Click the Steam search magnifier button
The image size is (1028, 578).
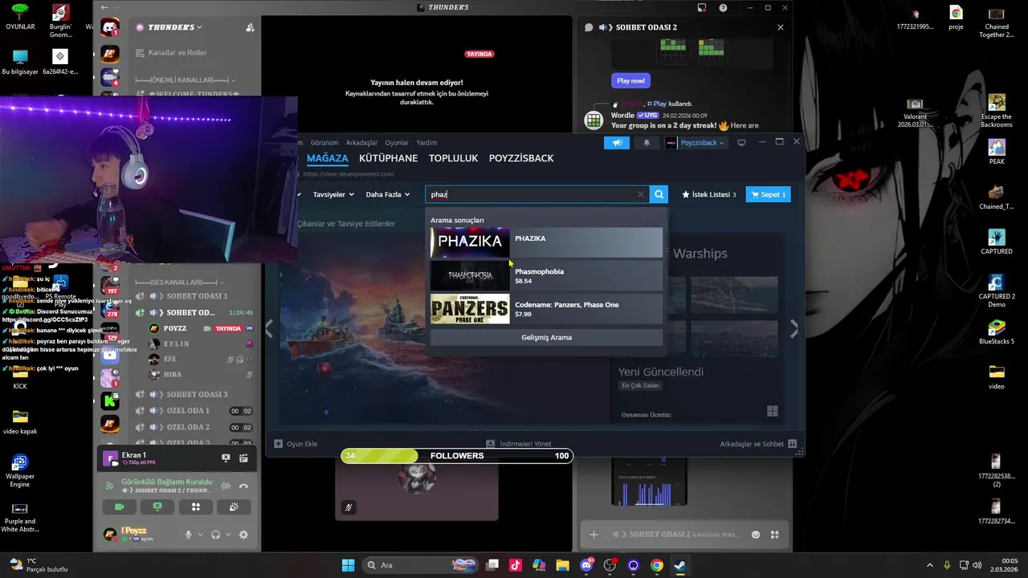659,194
